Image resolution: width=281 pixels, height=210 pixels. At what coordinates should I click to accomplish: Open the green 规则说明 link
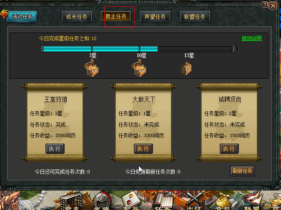(x=252, y=38)
